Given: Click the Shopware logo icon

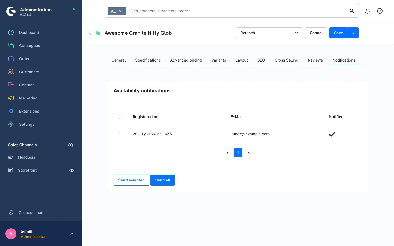Looking at the screenshot, I should point(11,11).
